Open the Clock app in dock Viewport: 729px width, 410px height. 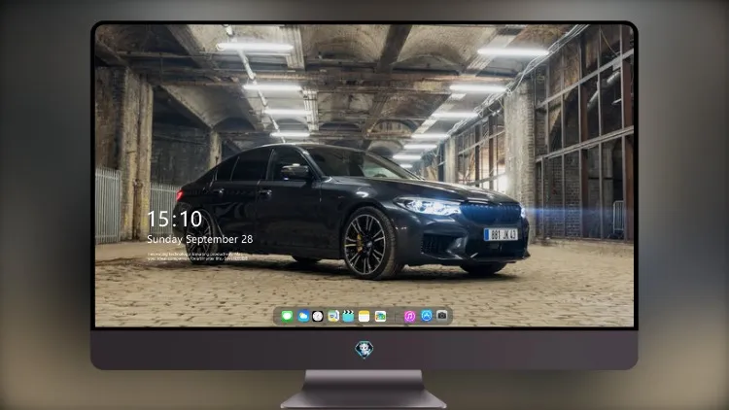click(x=318, y=316)
